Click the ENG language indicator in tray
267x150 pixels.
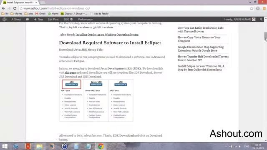pos(247,146)
